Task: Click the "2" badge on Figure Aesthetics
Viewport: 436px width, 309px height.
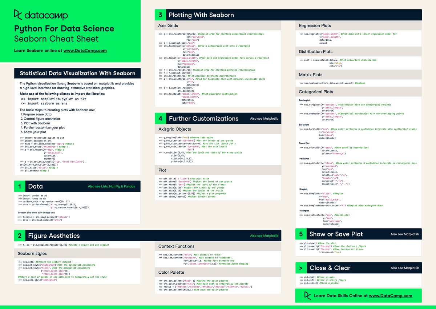Action: tap(20, 235)
